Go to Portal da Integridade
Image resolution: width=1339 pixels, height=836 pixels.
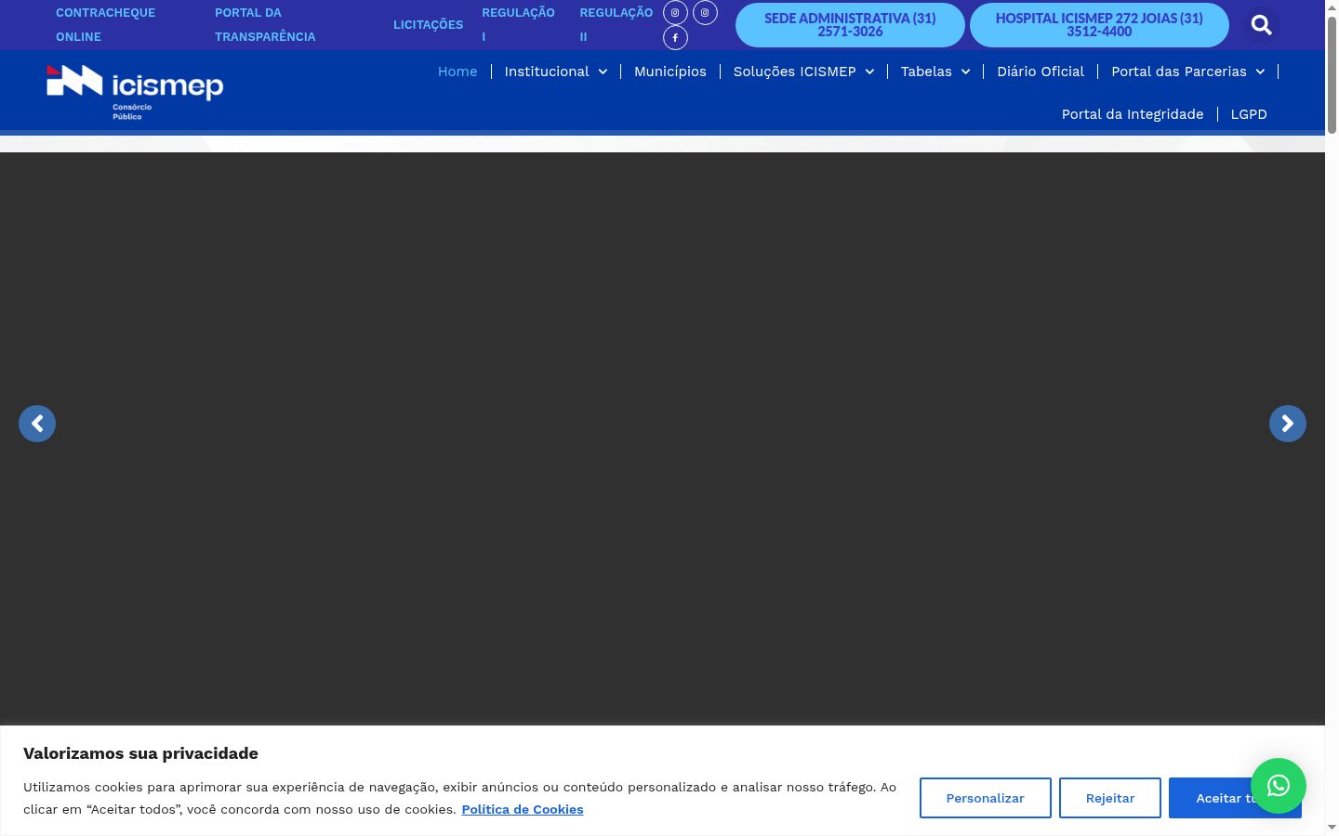[x=1133, y=114]
